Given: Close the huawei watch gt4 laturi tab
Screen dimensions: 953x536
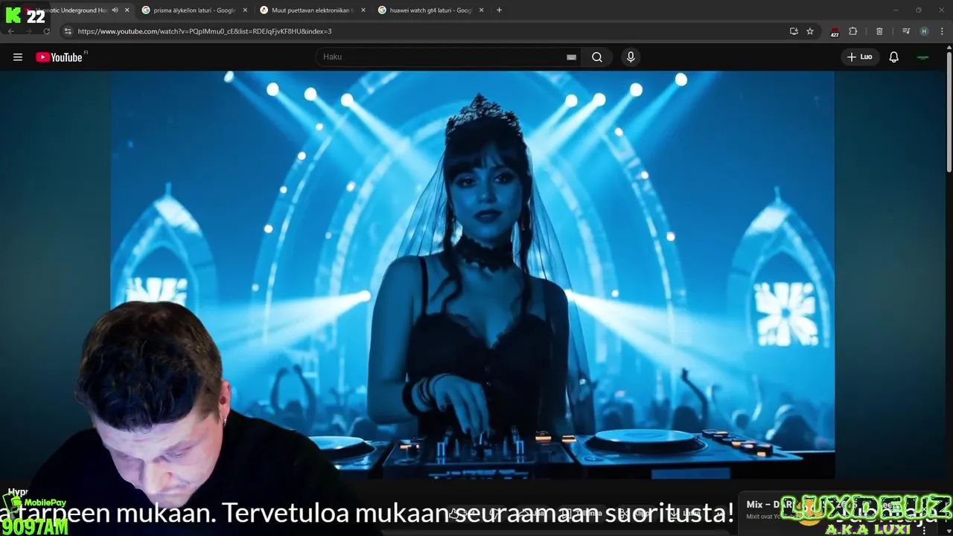Looking at the screenshot, I should (x=482, y=10).
